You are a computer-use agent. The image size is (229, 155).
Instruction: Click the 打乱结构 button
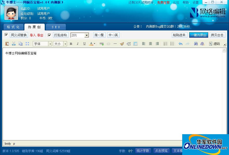click(61, 35)
